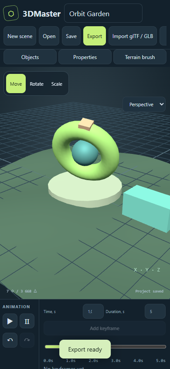This screenshot has height=369, width=170.
Task: Dismiss the Export ready toast
Action: 85,349
